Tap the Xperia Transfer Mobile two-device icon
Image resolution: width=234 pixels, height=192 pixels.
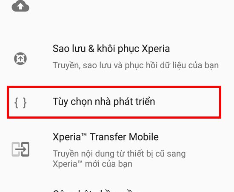click(x=20, y=149)
